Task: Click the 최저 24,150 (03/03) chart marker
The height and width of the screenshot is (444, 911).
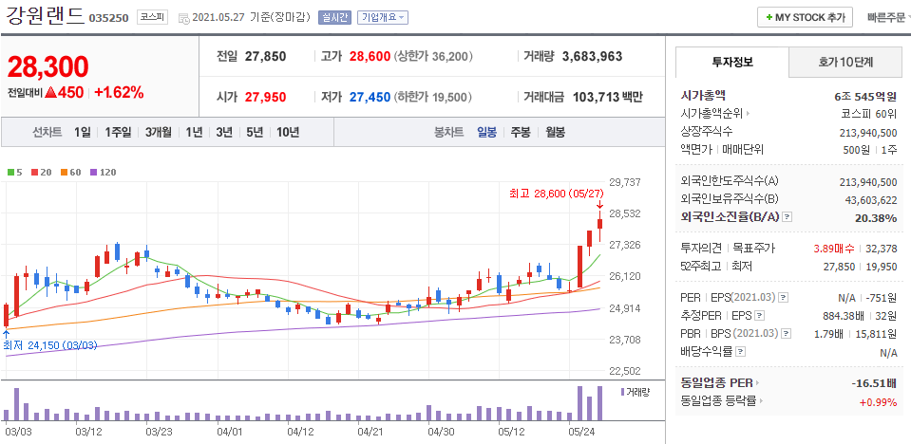Action: click(x=50, y=344)
